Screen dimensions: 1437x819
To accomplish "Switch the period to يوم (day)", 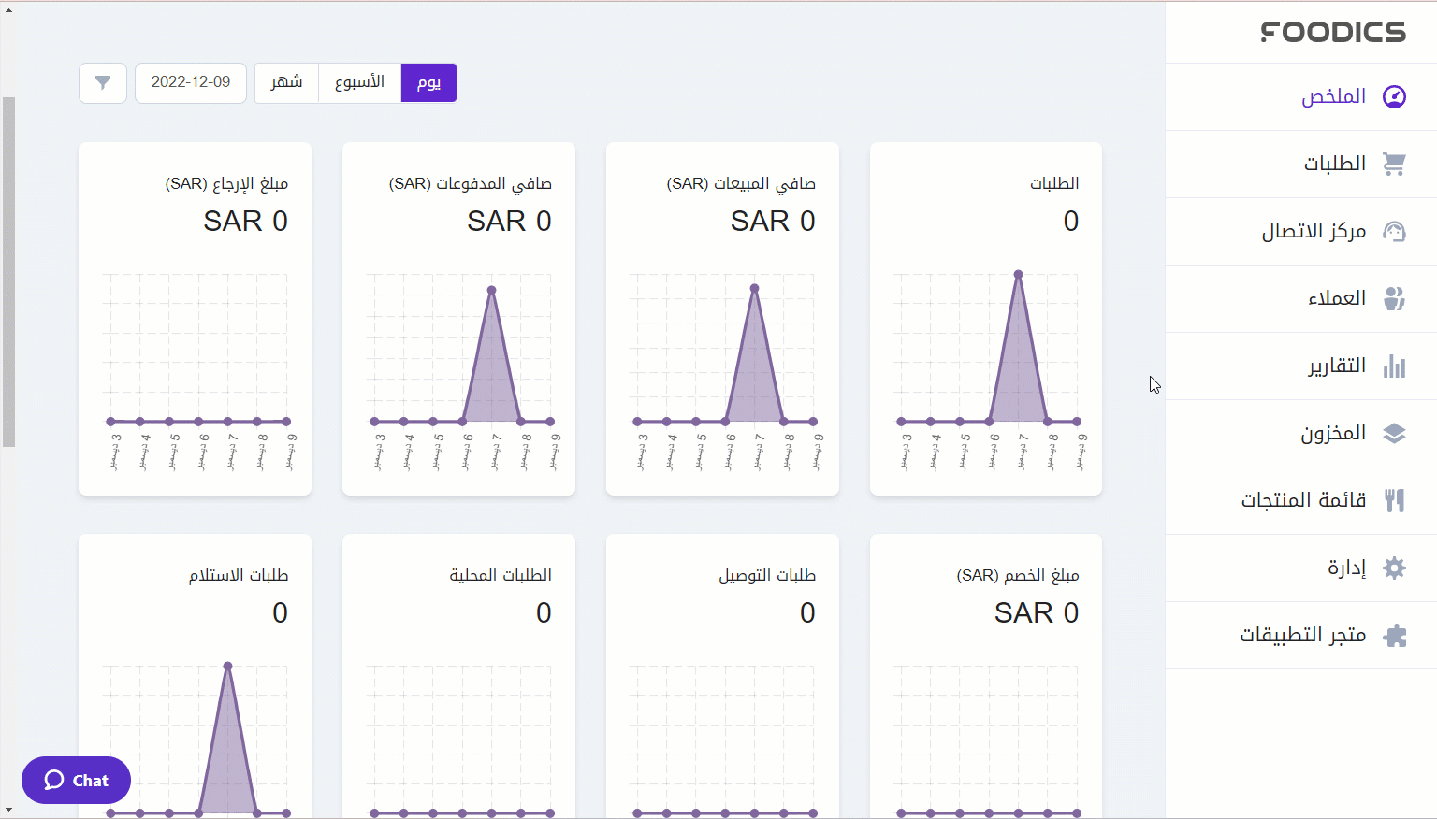I will (x=428, y=83).
